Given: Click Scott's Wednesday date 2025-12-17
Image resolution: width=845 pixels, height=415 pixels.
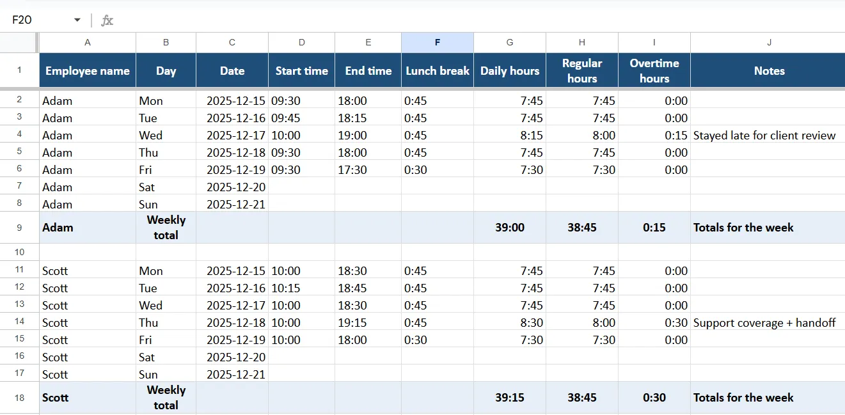Looking at the screenshot, I should [232, 305].
